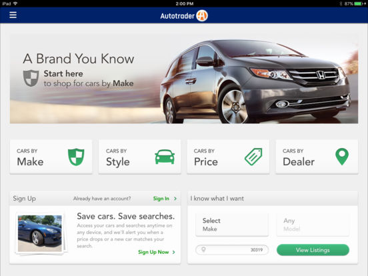Click the View Listings button
The image size is (368, 276).
click(x=313, y=250)
